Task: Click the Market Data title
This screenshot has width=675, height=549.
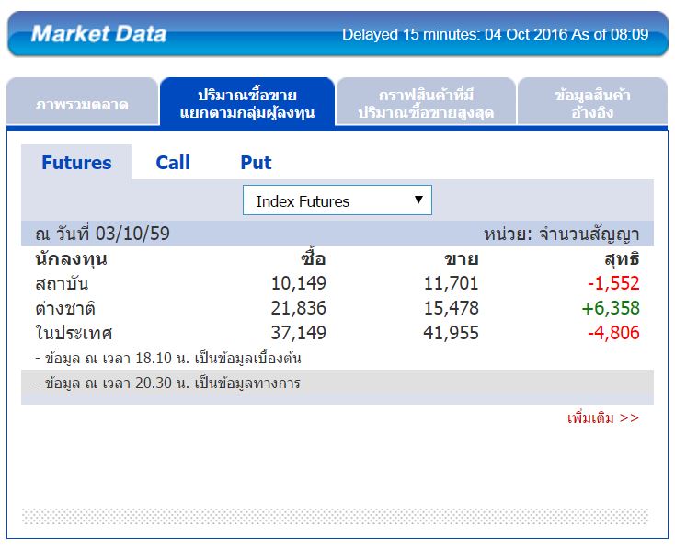Action: click(x=98, y=35)
